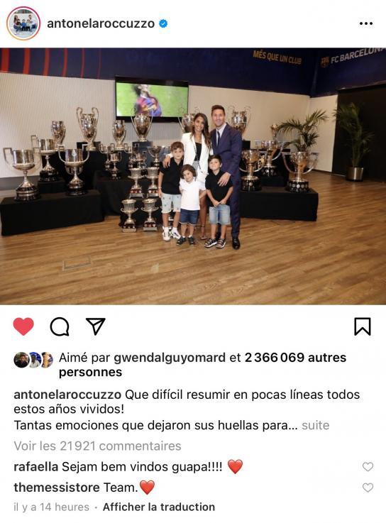Like rafaella's comment with heart
The height and width of the screenshot is (523, 386).
(368, 467)
